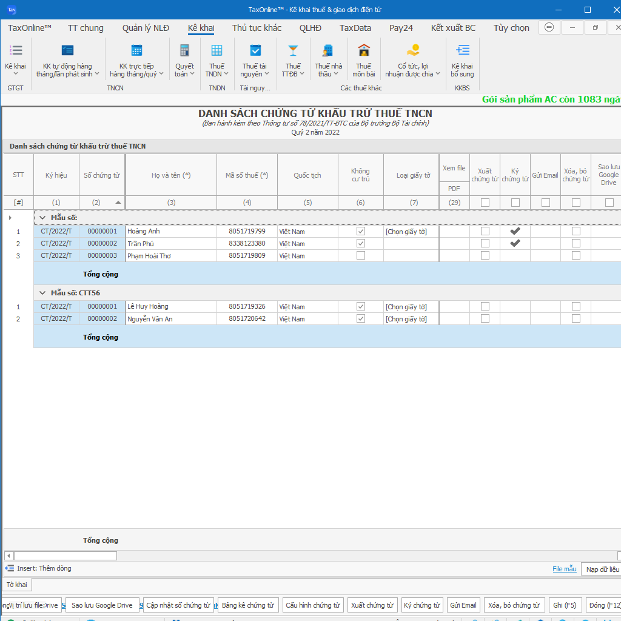Check the Xuất chứng từ header checkbox
Screen dimensions: 621x621
[484, 203]
